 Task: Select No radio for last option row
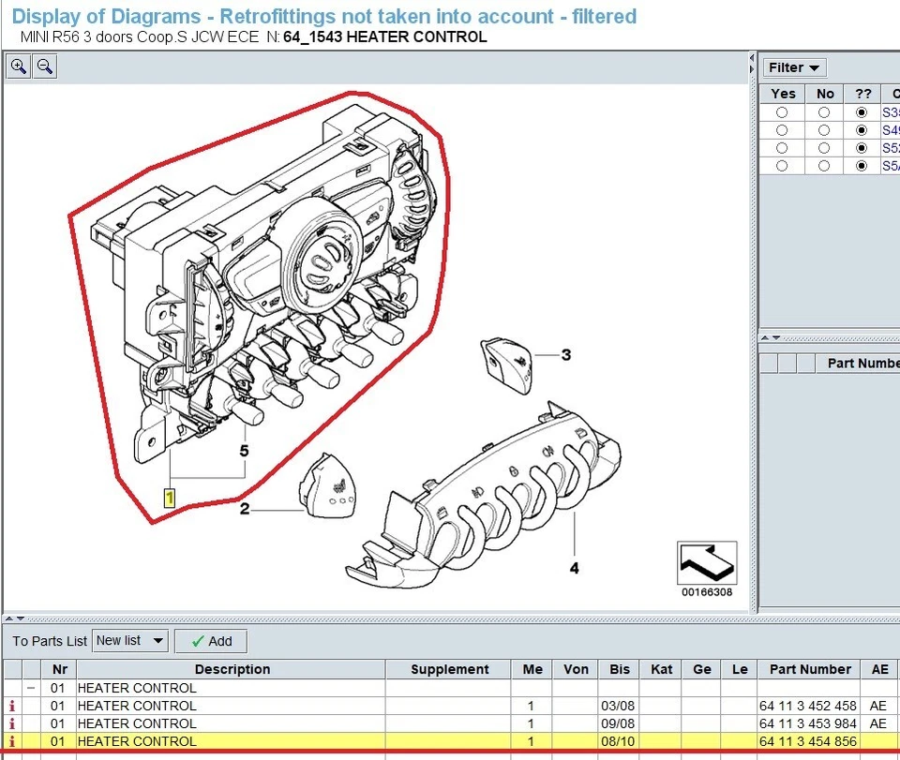[x=824, y=166]
